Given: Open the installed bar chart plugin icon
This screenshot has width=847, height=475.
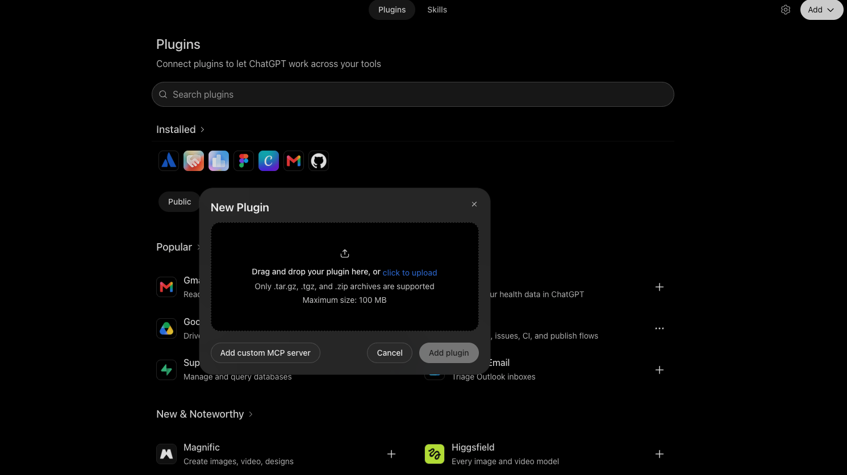Looking at the screenshot, I should click(219, 161).
